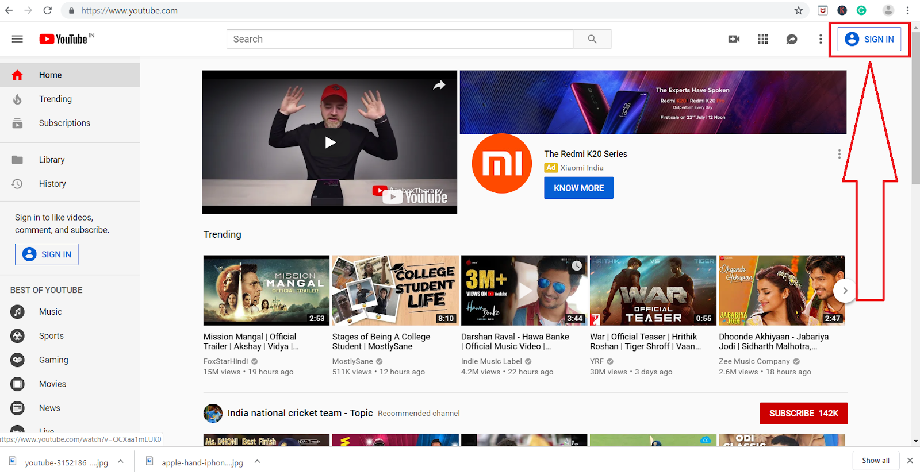Open the create video camera icon
920x475 pixels.
point(734,39)
